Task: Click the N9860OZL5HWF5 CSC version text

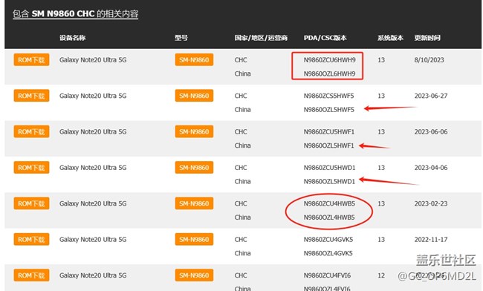Action: [329, 110]
